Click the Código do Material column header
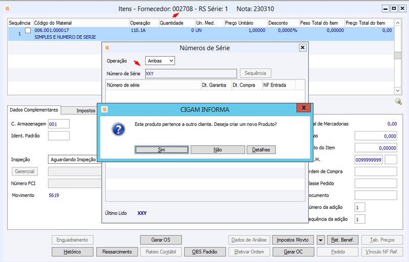 pos(81,23)
